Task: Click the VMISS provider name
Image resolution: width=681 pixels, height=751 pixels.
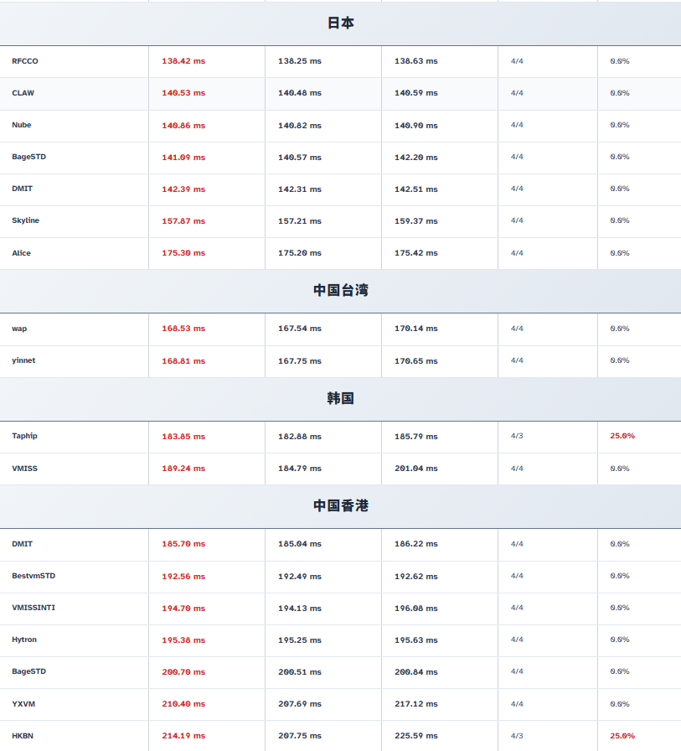Action: click(x=24, y=469)
